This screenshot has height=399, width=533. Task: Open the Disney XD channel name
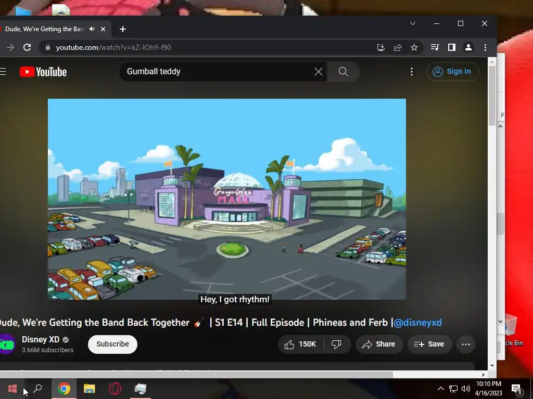[41, 340]
